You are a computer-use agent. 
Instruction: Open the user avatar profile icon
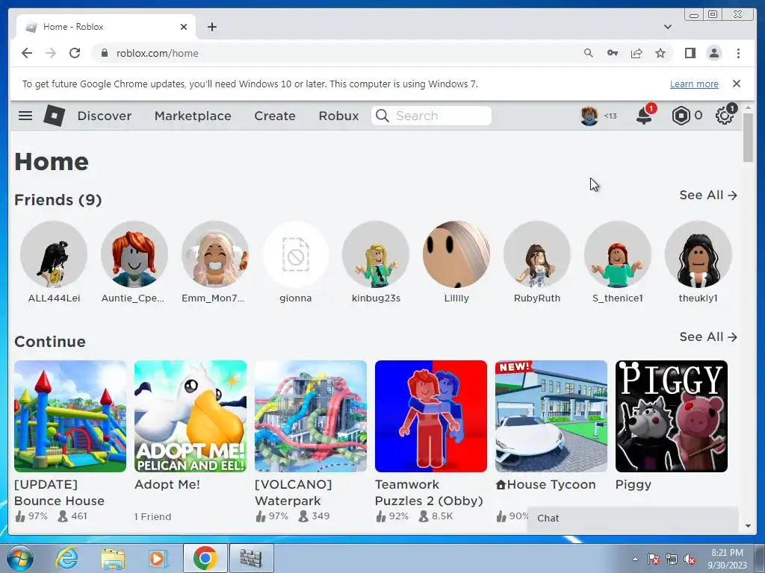click(x=589, y=116)
